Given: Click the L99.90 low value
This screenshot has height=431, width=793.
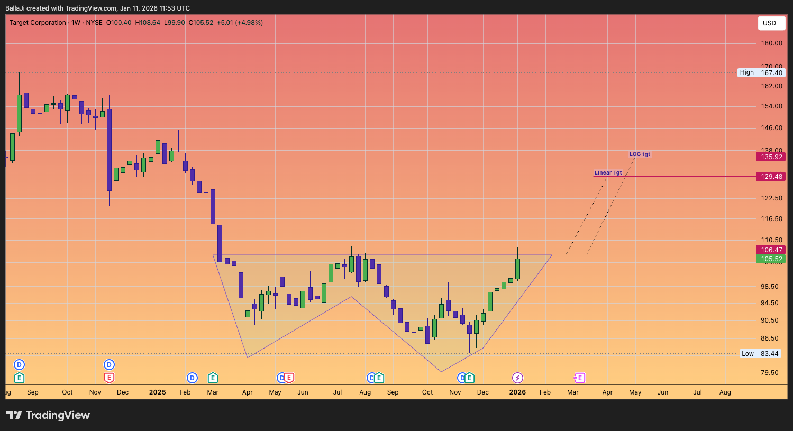Looking at the screenshot, I should point(175,23).
